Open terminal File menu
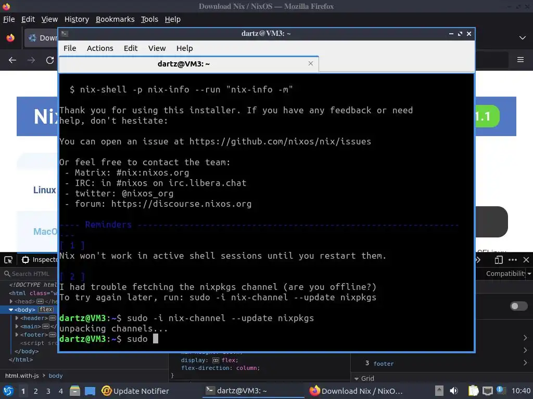 tap(70, 48)
